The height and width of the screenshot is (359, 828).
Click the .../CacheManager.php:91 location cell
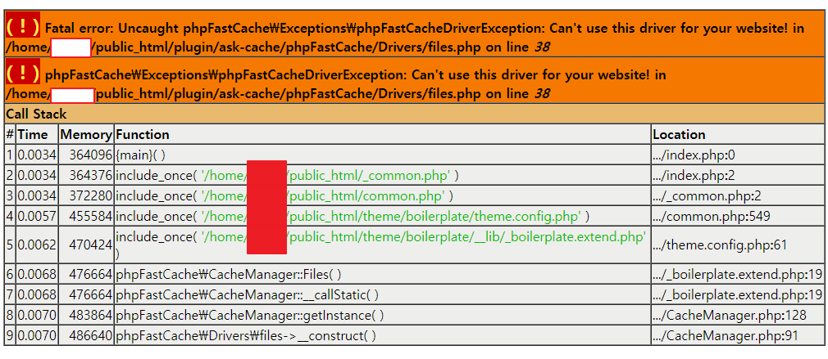point(737,336)
